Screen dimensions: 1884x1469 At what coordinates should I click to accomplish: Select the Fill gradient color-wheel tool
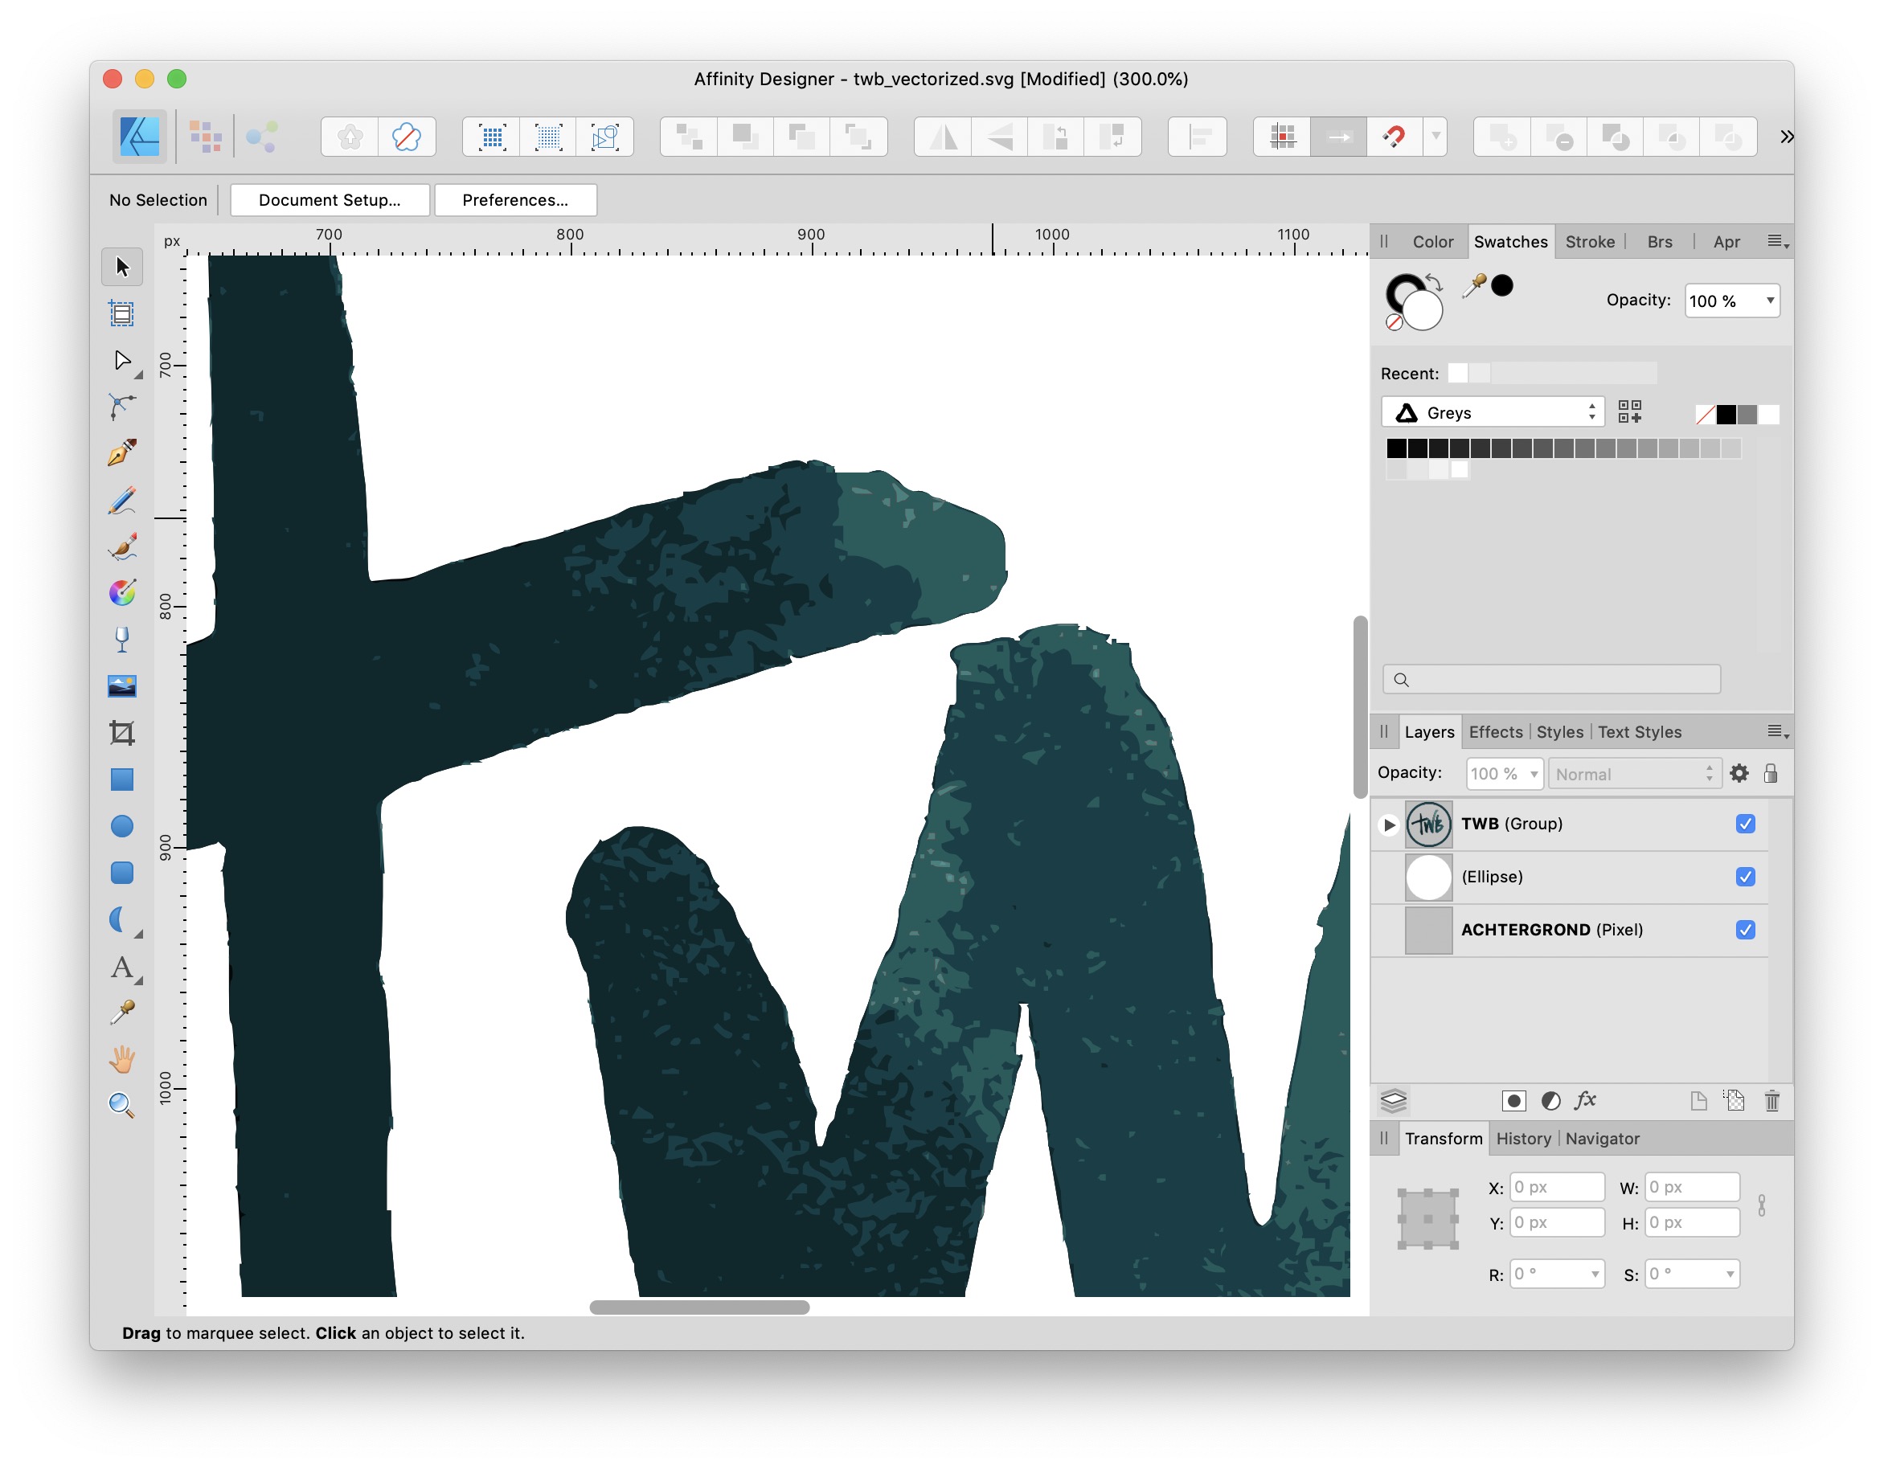point(121,591)
